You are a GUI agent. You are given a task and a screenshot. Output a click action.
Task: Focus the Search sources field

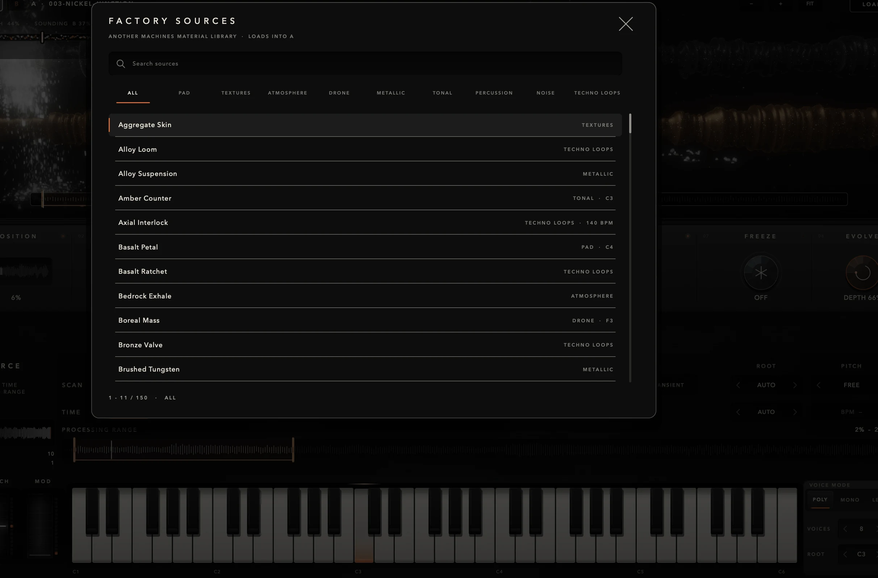pyautogui.click(x=365, y=63)
